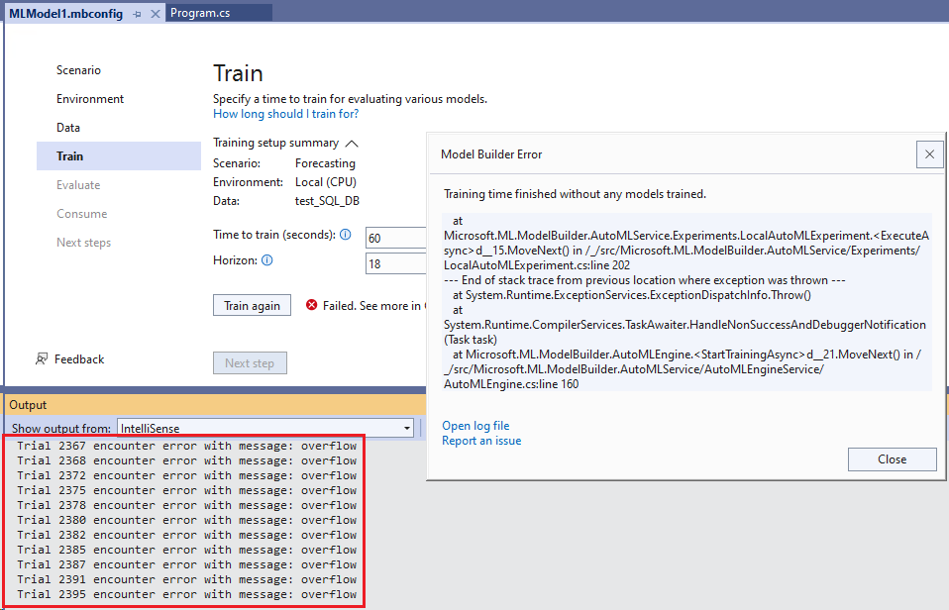Click the 'Trial 2395' output line
This screenshot has width=949, height=610.
186,594
